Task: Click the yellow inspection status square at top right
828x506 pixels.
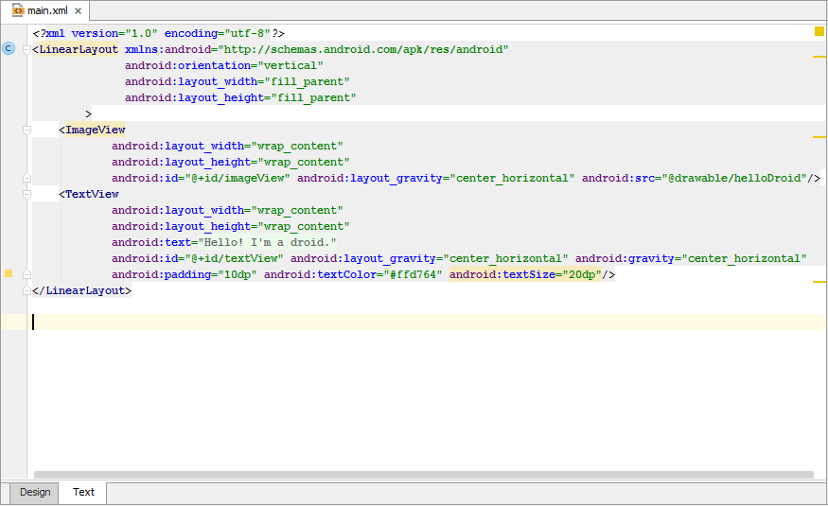Action: click(x=819, y=31)
